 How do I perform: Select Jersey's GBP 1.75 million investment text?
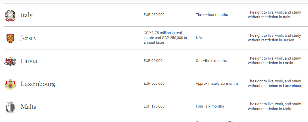pos(165,38)
